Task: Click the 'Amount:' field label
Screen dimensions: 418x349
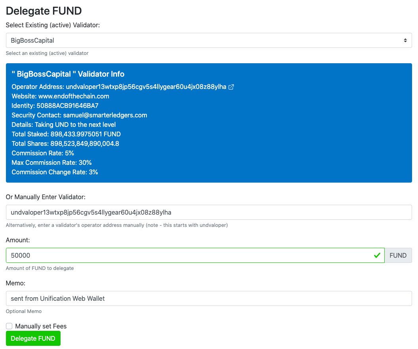Action: click(18, 240)
